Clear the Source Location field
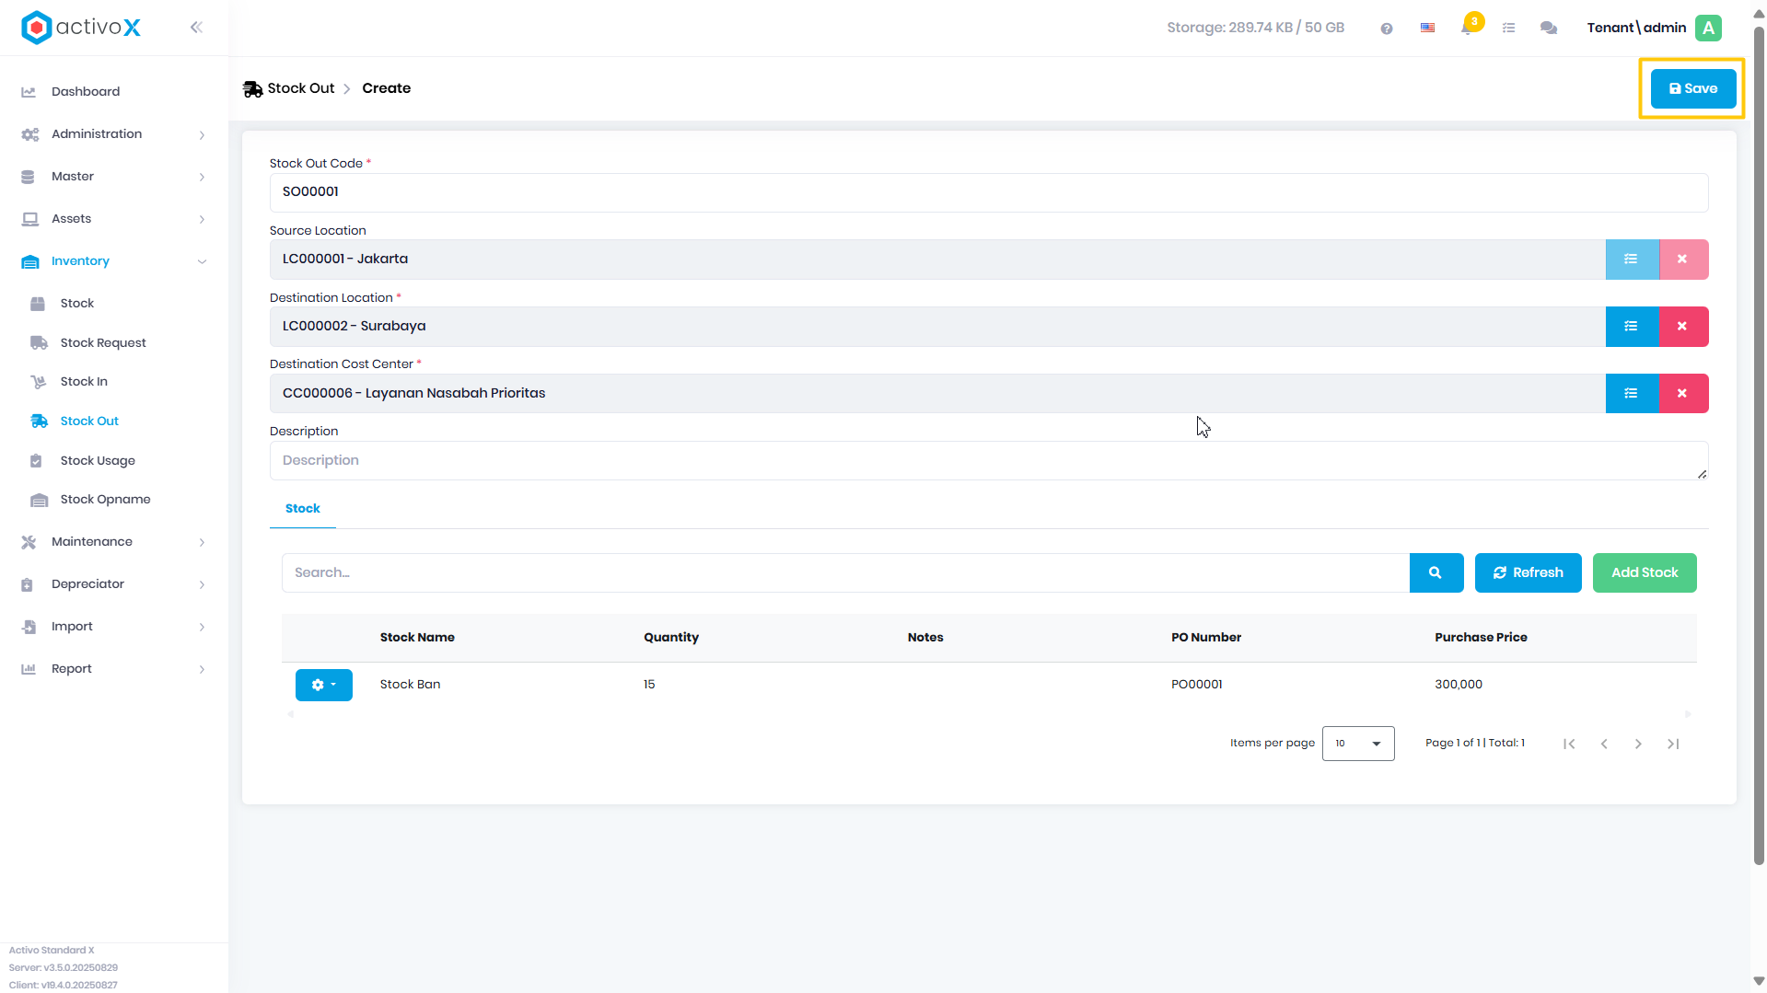The height and width of the screenshot is (993, 1767). tap(1682, 260)
